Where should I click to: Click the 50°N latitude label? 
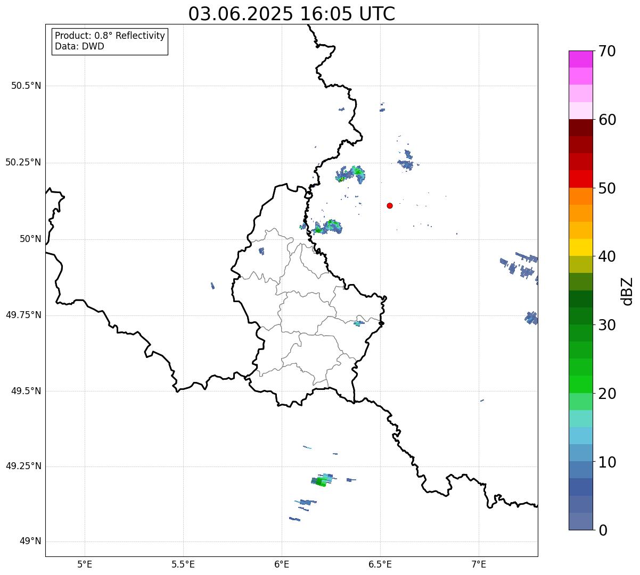(30, 239)
